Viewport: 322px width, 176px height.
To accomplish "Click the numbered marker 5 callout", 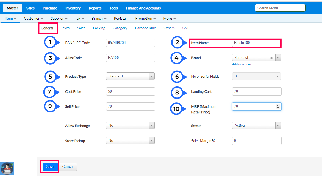I will tap(50, 77).
